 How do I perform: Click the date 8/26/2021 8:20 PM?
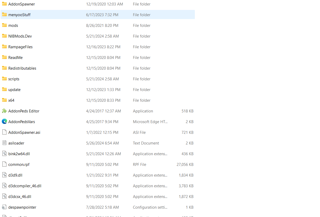tap(102, 26)
